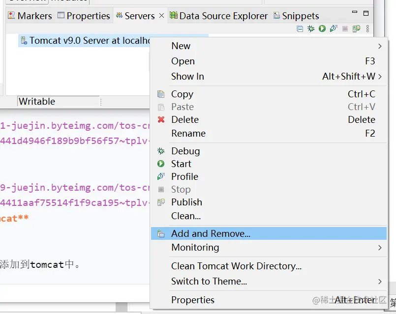
Task: Click the red Delete icon in context menu
Action: [x=161, y=119]
